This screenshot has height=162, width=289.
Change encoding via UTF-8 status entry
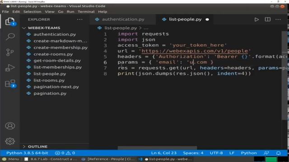[216, 153]
